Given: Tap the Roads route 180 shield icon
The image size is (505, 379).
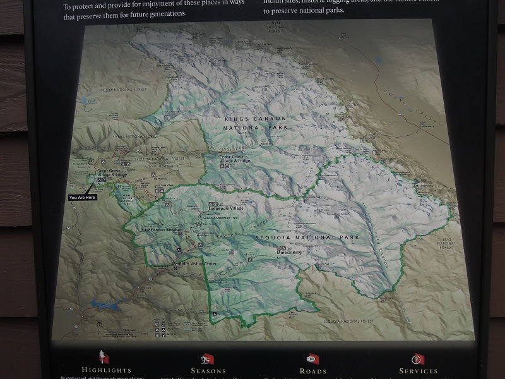Looking at the screenshot, I should tap(312, 359).
